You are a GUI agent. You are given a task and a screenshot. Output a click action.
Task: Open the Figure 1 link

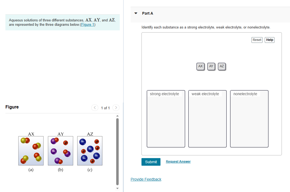pyautogui.click(x=87, y=24)
